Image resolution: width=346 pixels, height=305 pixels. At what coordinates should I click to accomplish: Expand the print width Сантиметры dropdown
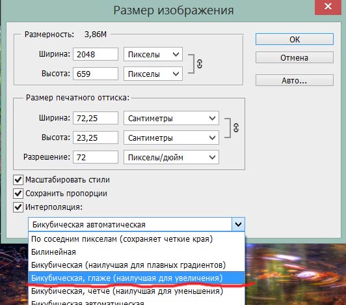coord(171,118)
